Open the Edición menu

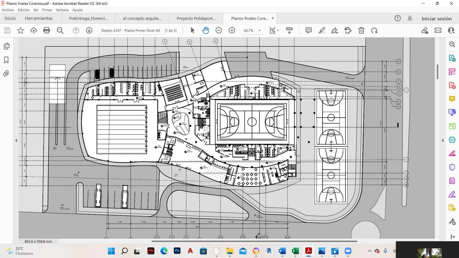(24, 10)
